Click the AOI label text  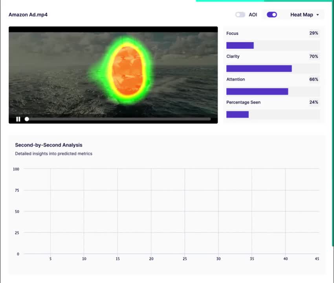tap(253, 15)
